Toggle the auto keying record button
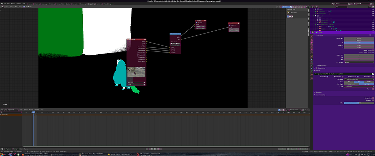The width and height of the screenshot is (375, 156). point(147,149)
